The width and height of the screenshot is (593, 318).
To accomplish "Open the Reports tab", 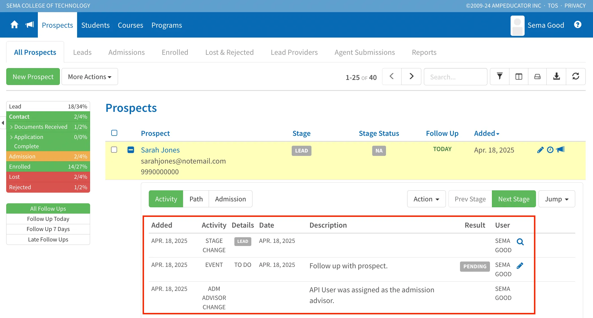I will coord(424,52).
